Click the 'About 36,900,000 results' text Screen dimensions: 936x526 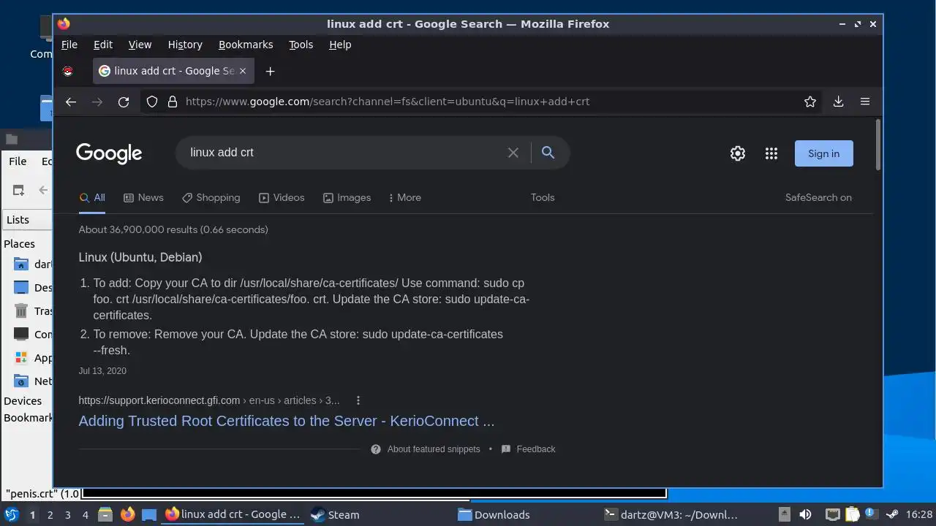[173, 229]
